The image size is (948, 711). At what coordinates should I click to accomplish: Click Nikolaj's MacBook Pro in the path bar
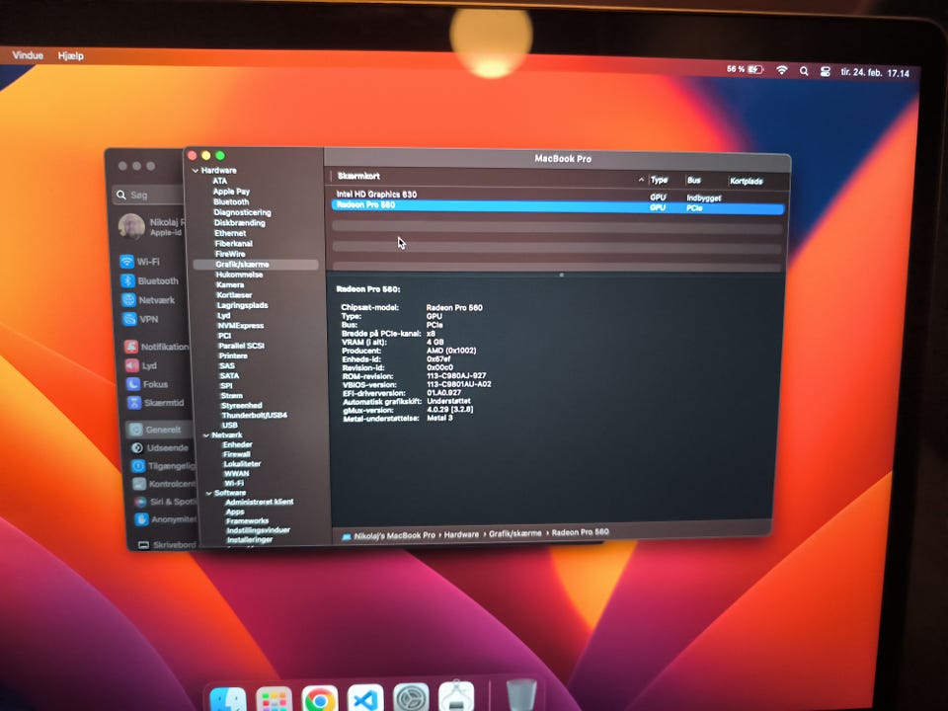coord(389,535)
